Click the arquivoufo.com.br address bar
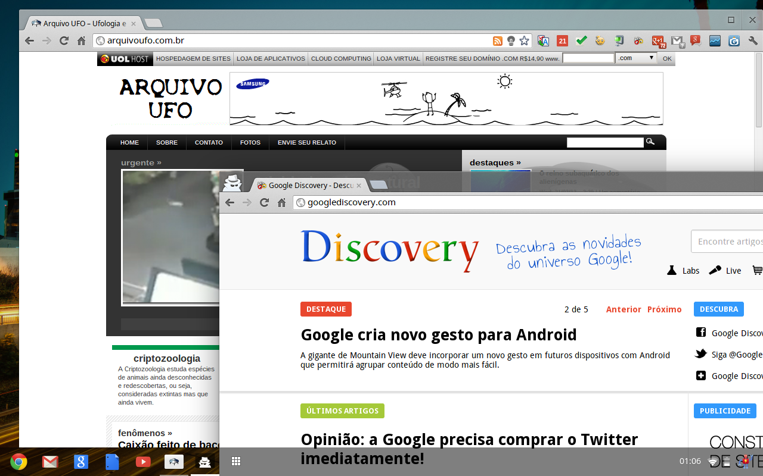 click(x=298, y=41)
